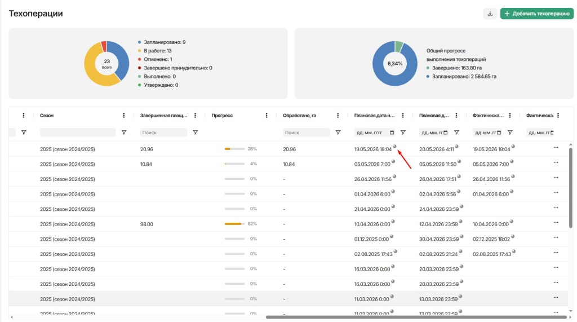Click the 23 Всего donut chart center
The width and height of the screenshot is (577, 322).
click(106, 63)
